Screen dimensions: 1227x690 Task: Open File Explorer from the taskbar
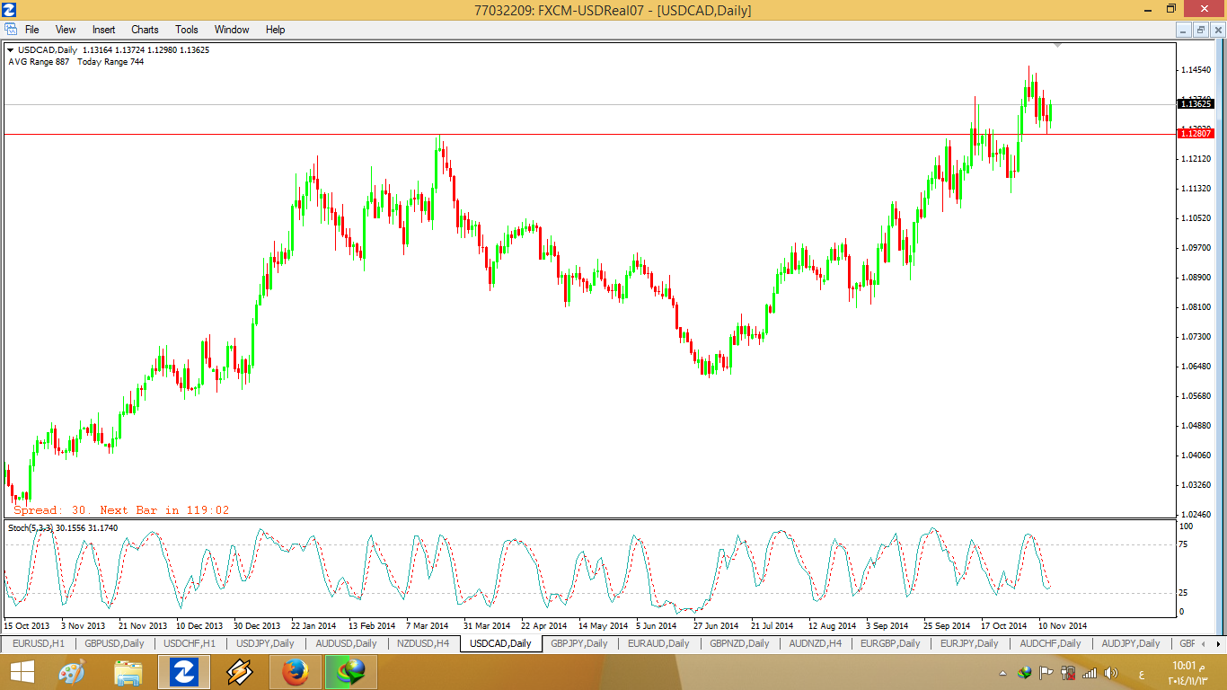[128, 672]
